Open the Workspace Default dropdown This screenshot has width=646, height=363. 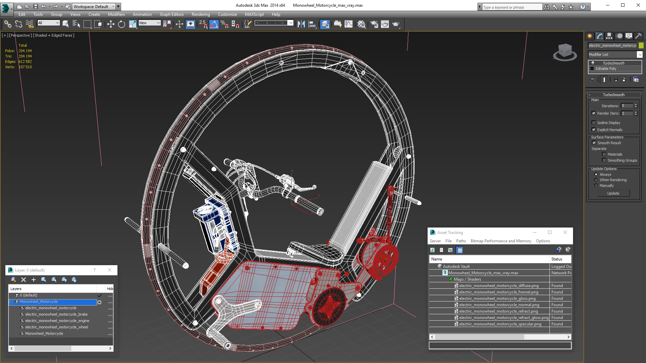(94, 6)
